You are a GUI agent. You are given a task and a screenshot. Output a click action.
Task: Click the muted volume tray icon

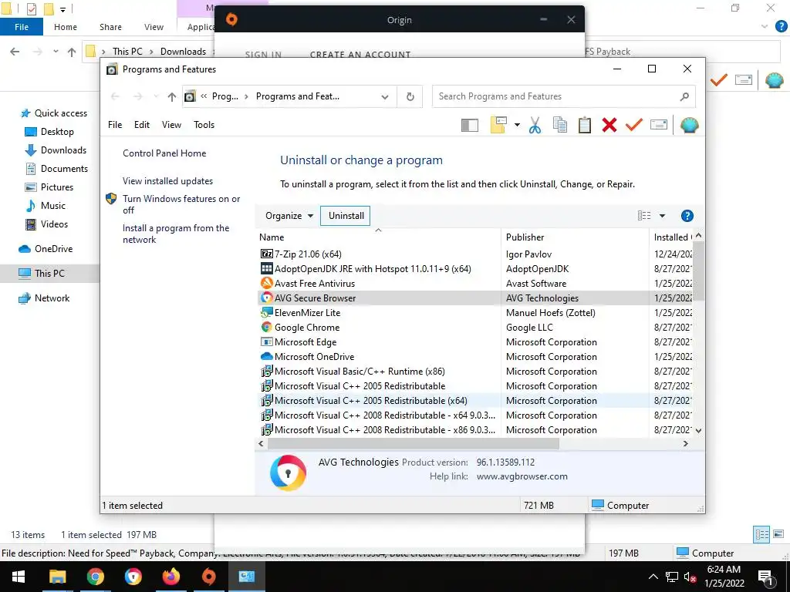point(690,577)
